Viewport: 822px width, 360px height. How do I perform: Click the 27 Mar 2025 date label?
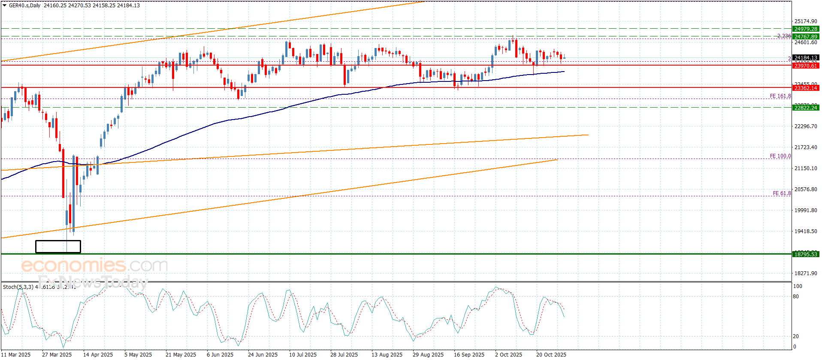pyautogui.click(x=57, y=354)
